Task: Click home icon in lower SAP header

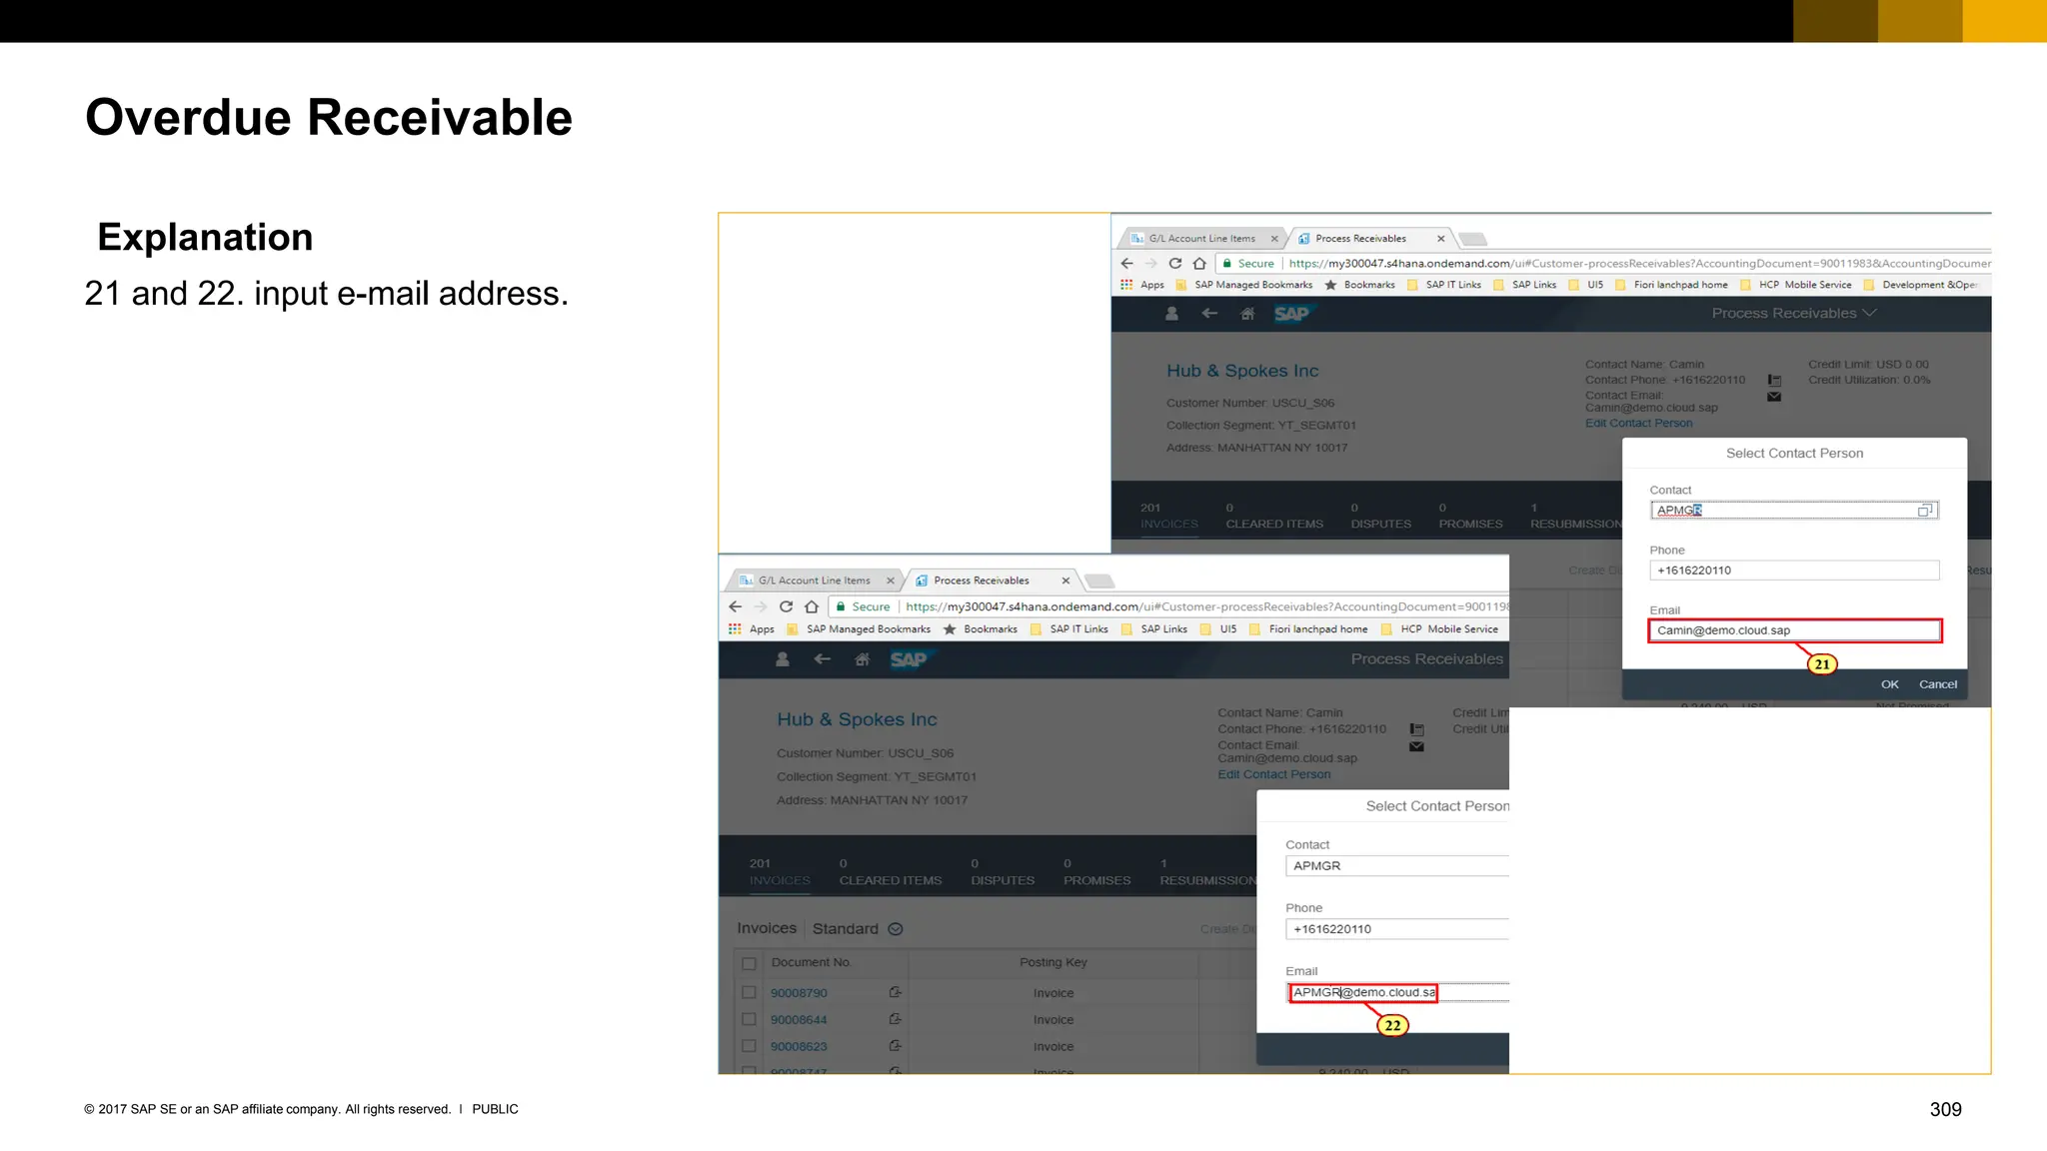Action: pos(862,659)
